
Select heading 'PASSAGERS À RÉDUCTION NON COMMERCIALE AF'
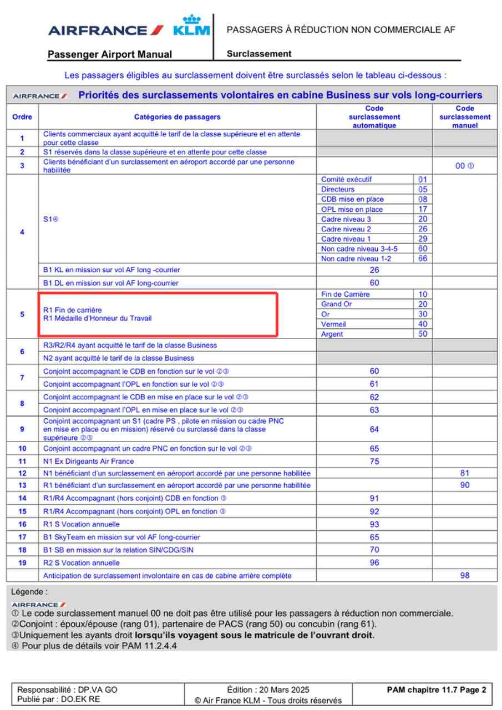(x=341, y=30)
